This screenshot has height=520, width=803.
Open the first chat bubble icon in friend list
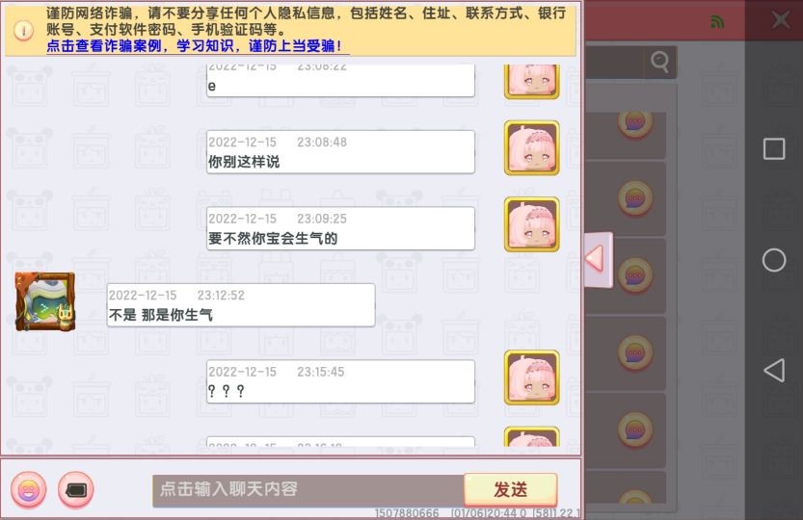(635, 124)
